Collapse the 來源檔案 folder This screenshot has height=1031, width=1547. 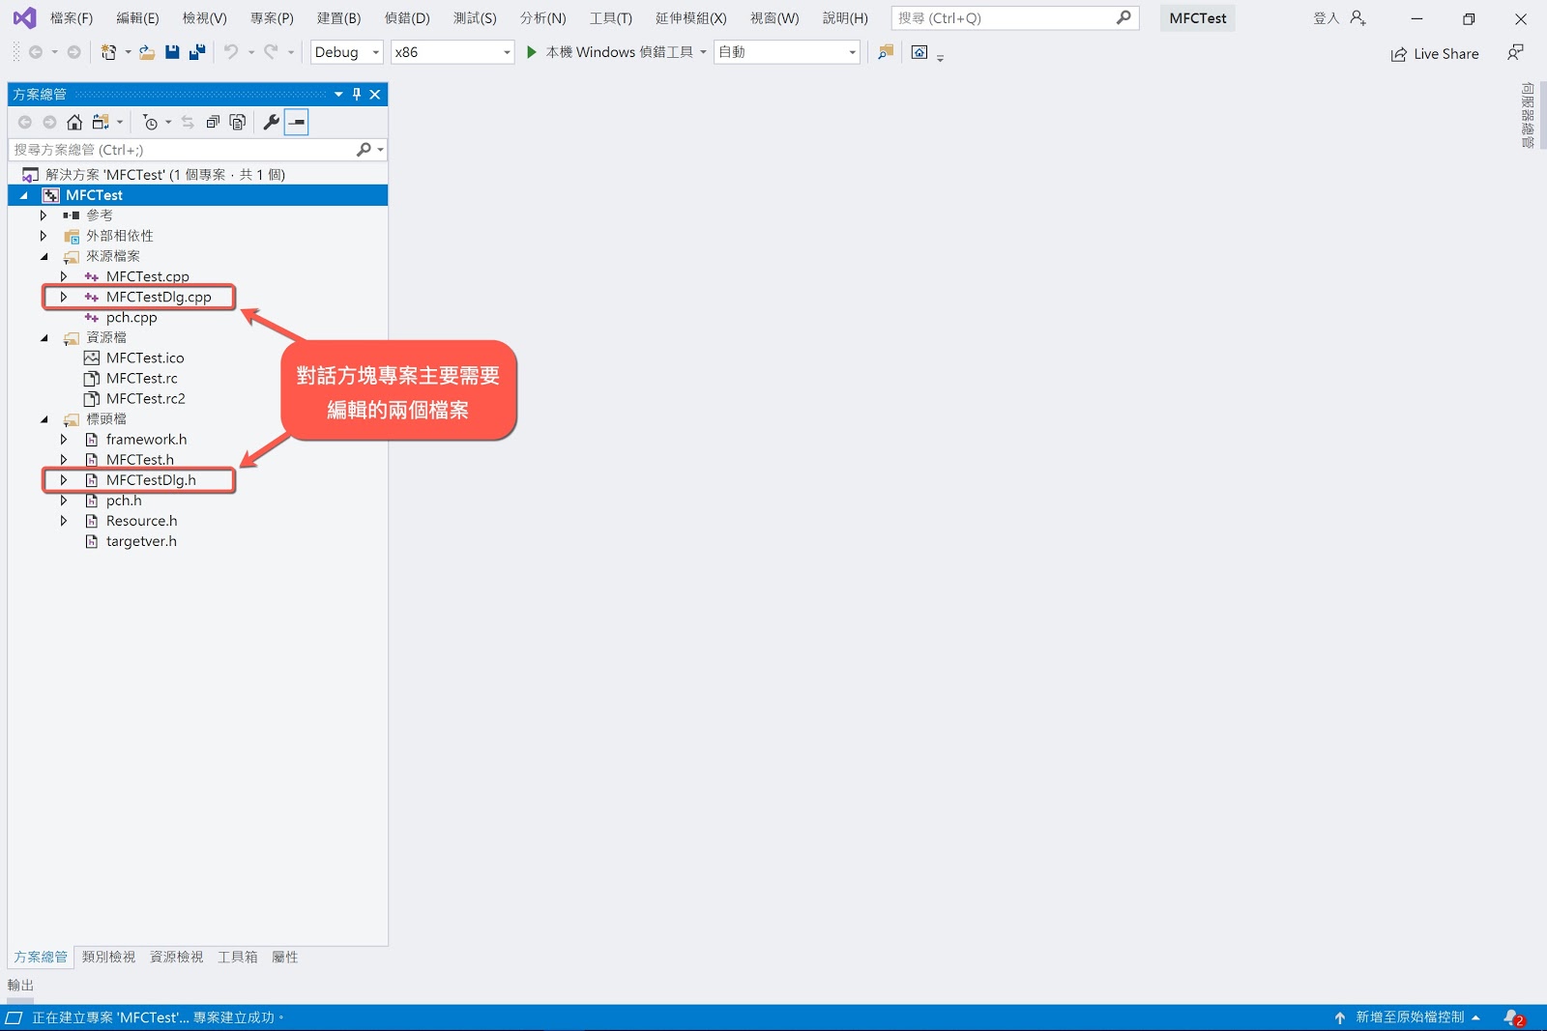[44, 256]
